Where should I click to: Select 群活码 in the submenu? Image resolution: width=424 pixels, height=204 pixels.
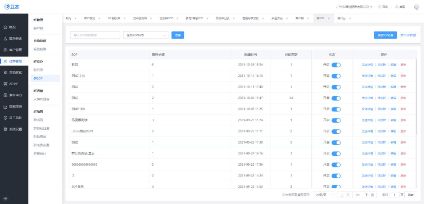[38, 120]
